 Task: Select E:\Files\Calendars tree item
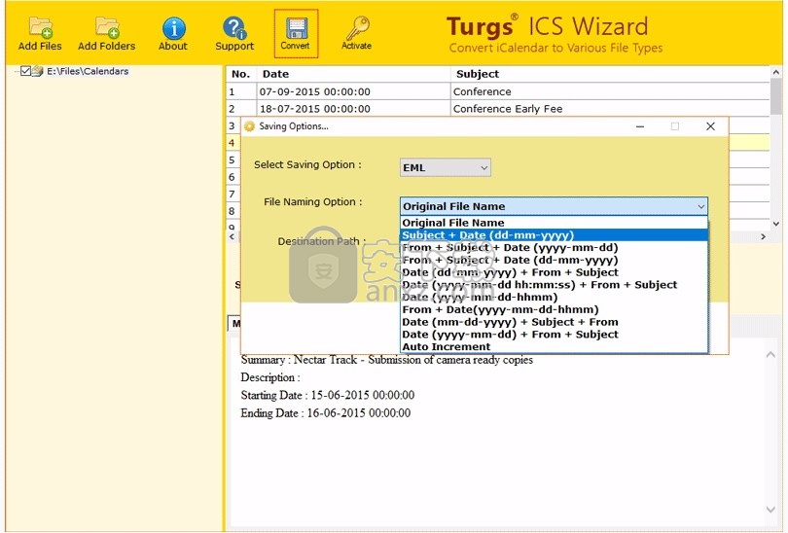(x=88, y=71)
